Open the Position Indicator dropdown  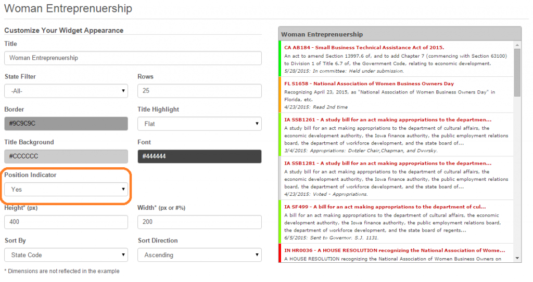pos(66,190)
